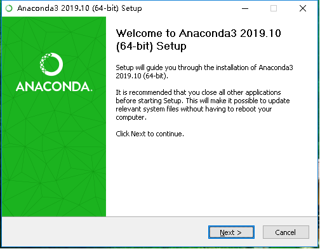Viewport: 320px width, 249px height.
Task: Click the white Anaconda ring logo
Action: pyautogui.click(x=51, y=64)
